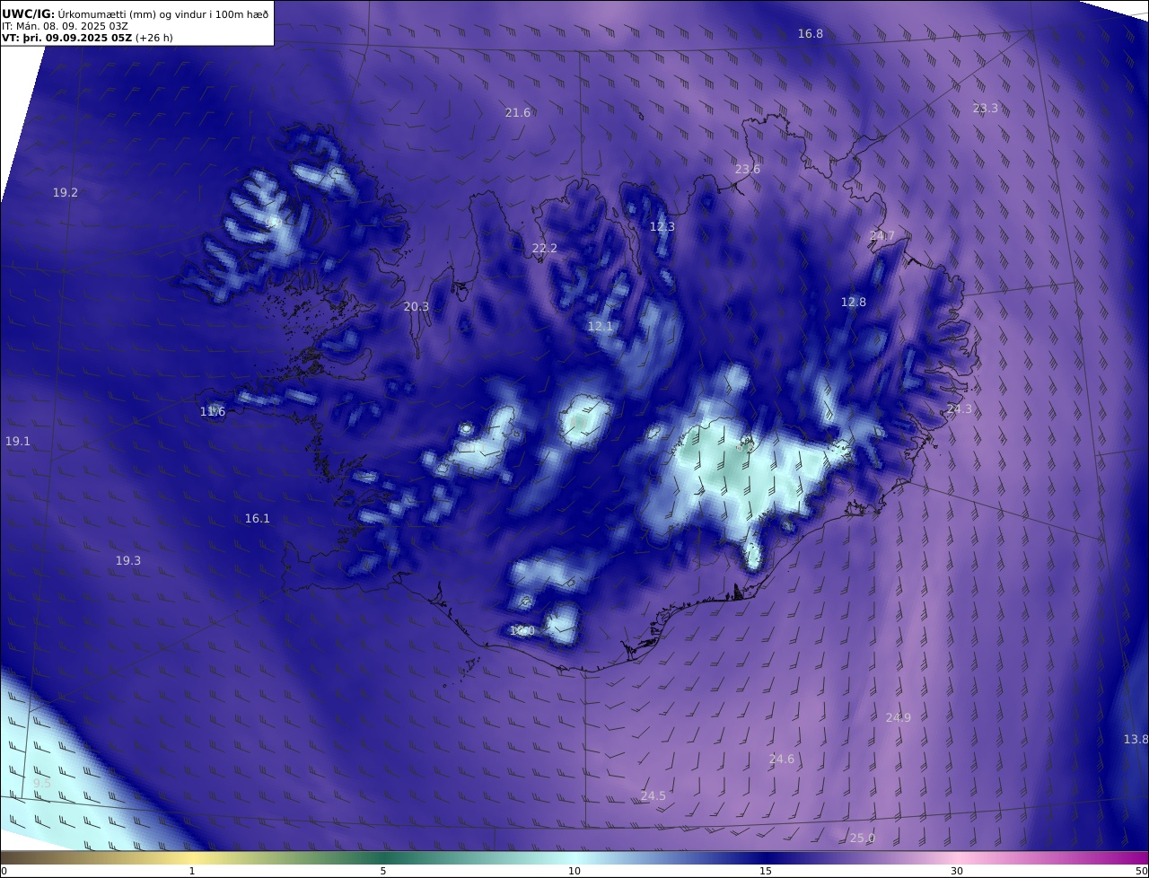The image size is (1149, 878).
Task: Click the value 25.0 on the map
Action: pos(863,838)
